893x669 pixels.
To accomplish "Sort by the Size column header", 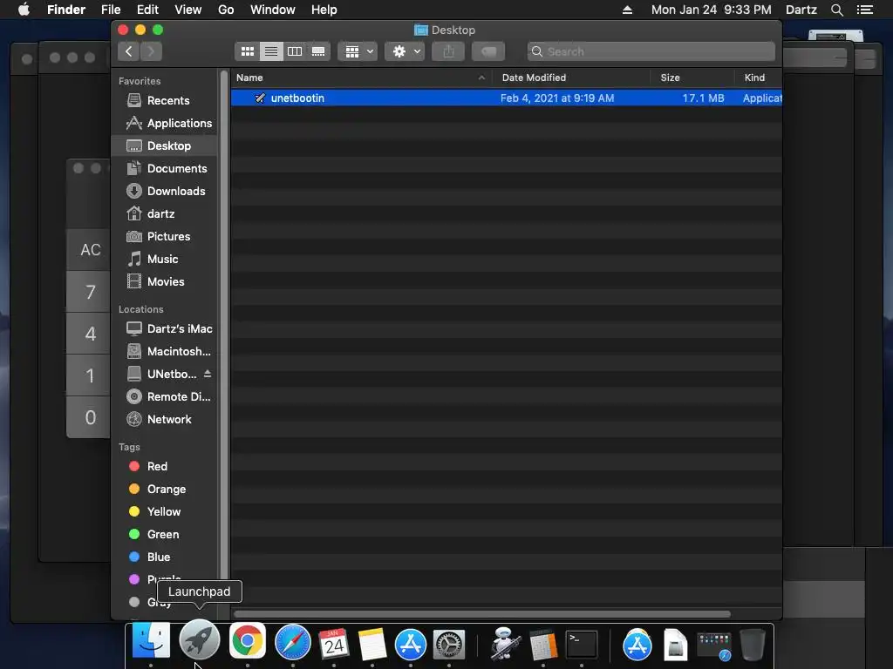I will click(x=692, y=78).
